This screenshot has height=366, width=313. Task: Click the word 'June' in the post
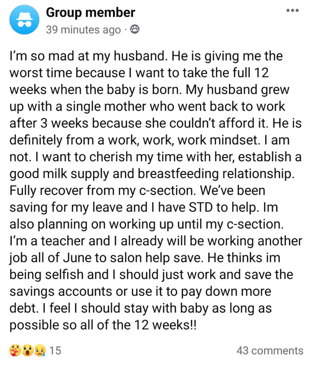pyautogui.click(x=77, y=258)
